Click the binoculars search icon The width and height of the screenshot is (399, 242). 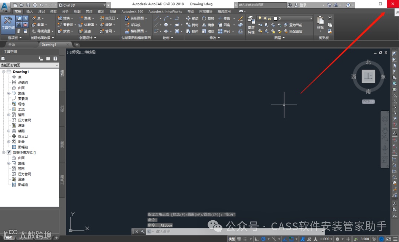tap(290, 5)
